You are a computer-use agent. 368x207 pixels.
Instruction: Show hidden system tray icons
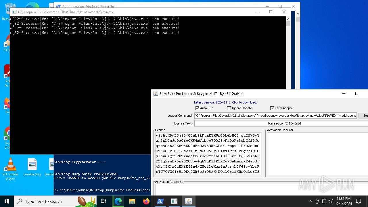(310, 201)
